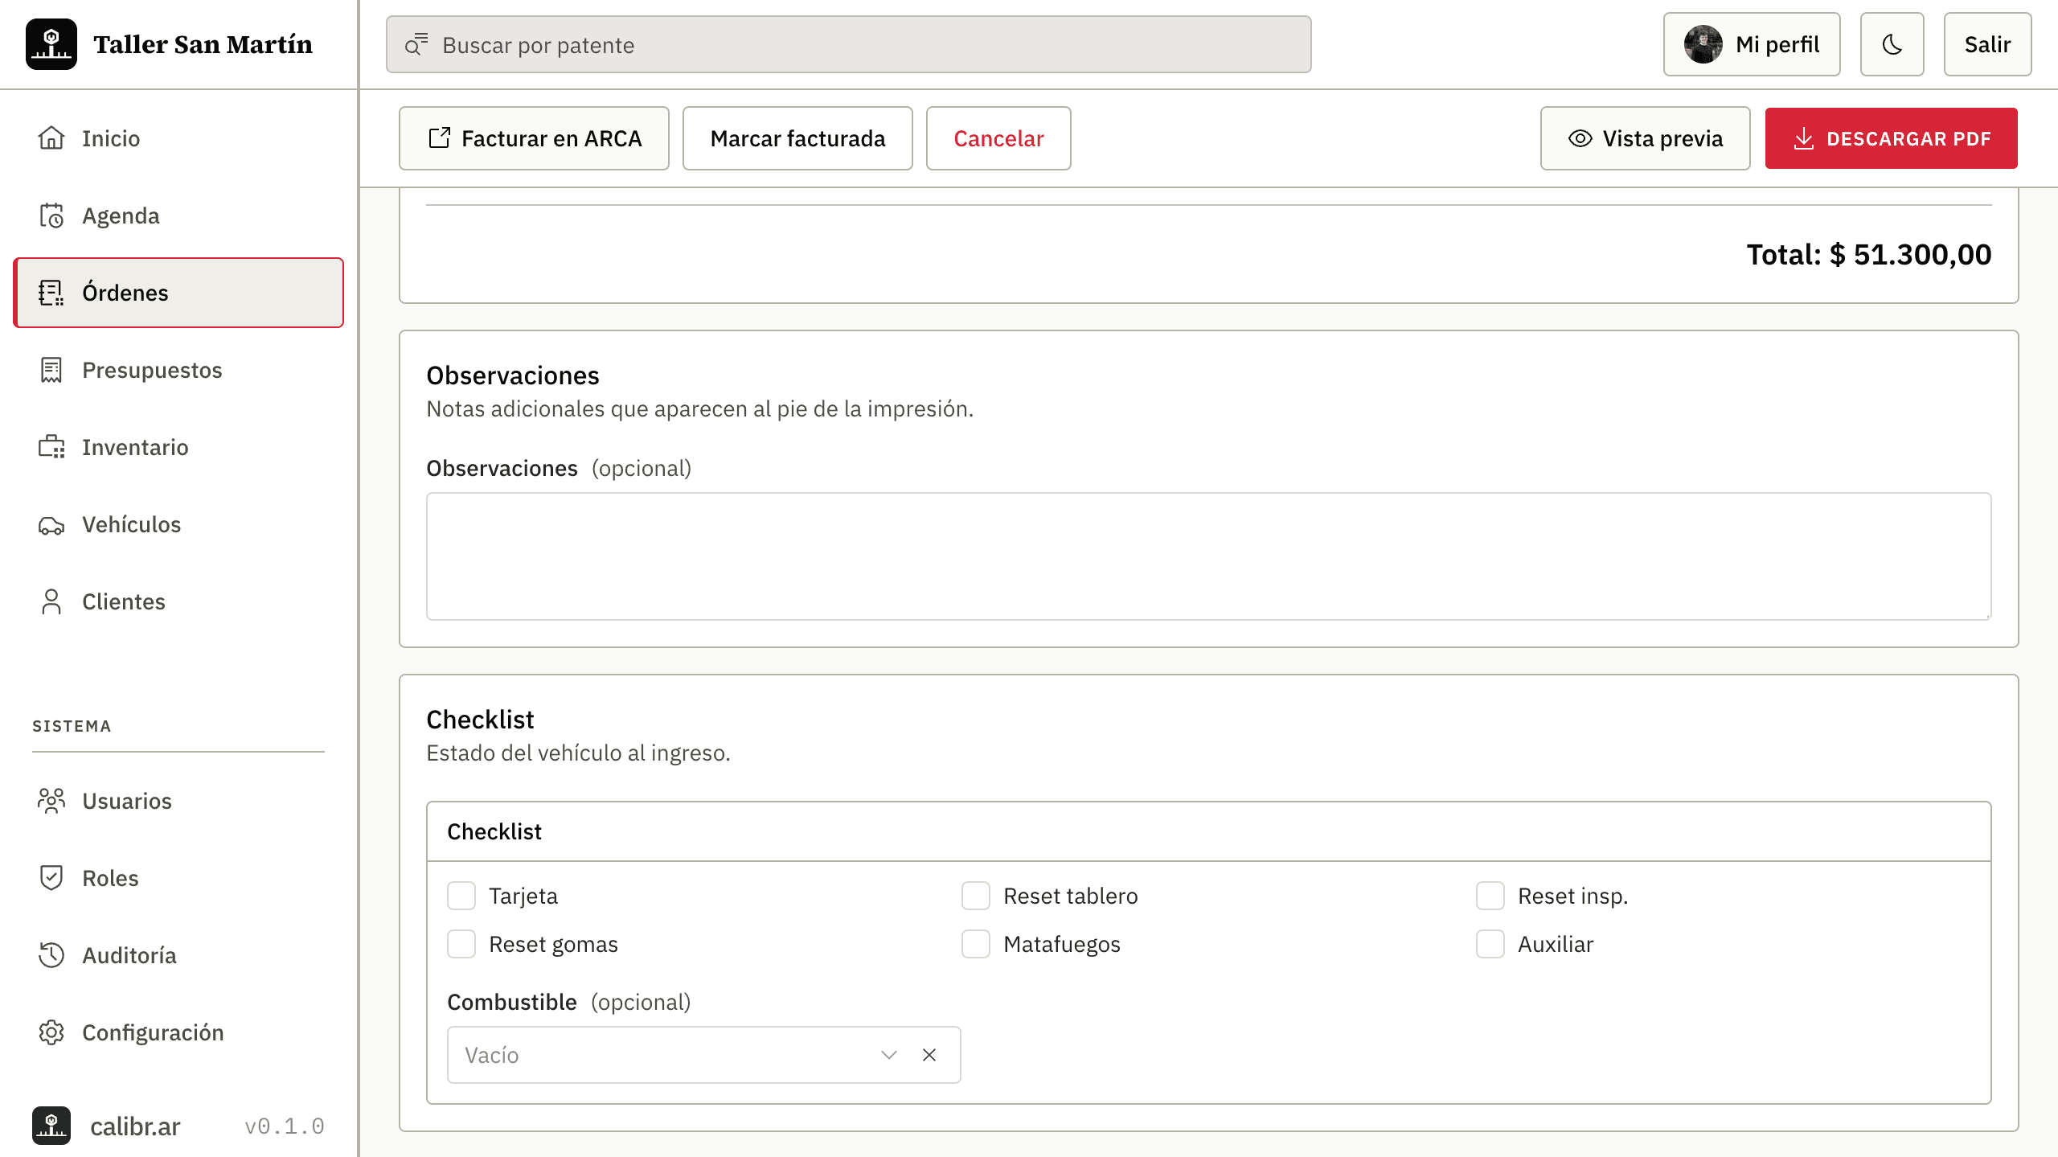Image resolution: width=2058 pixels, height=1157 pixels.
Task: Toggle dark mode moon icon
Action: click(1892, 44)
